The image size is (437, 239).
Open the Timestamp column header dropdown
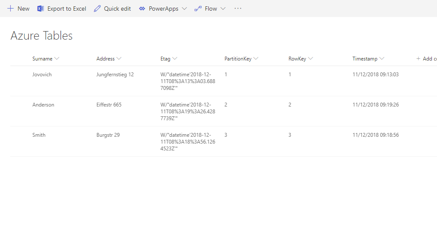[x=382, y=59]
